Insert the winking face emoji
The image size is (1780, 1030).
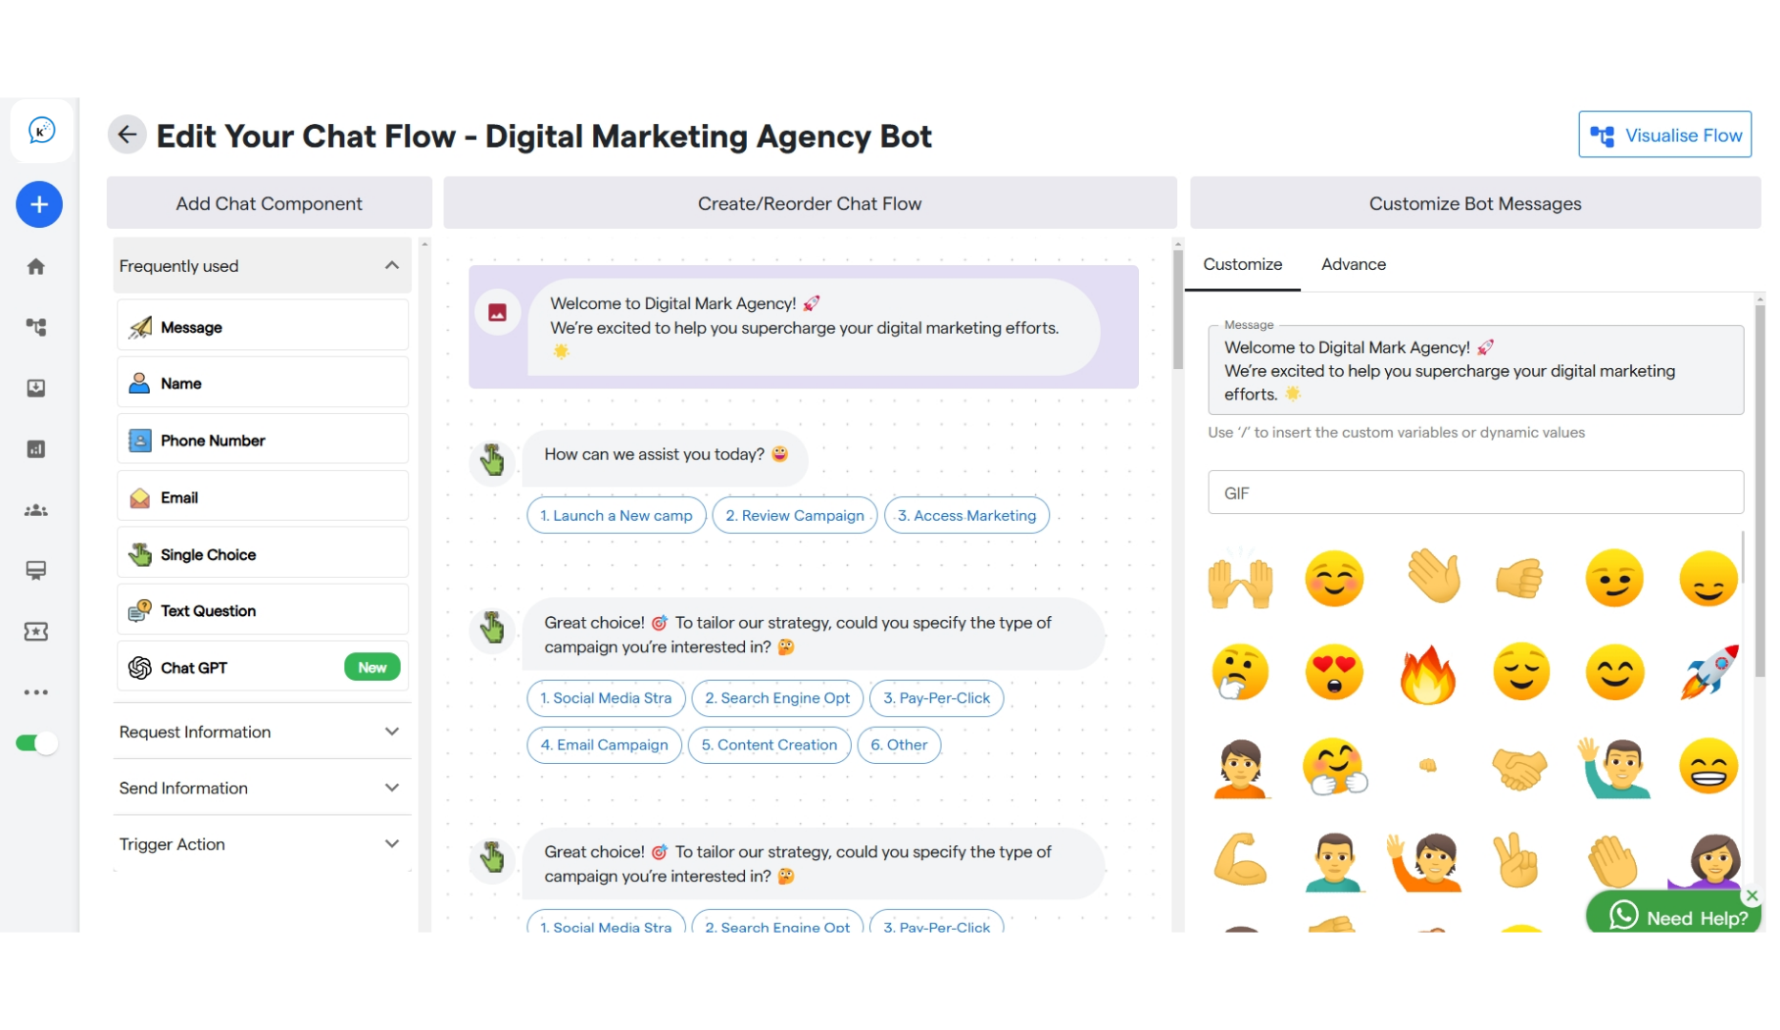[x=1614, y=579]
